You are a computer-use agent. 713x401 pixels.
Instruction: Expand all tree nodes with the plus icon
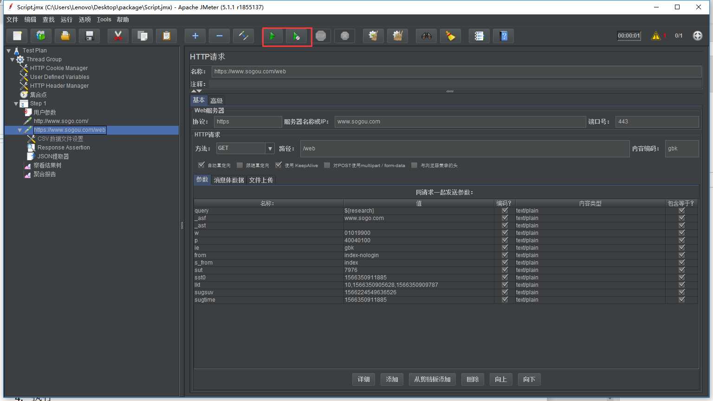195,36
